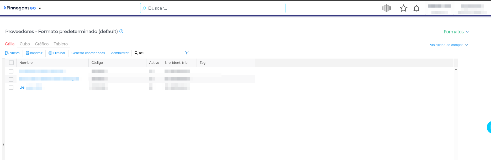Open the Bell provider link
The width and height of the screenshot is (491, 160).
point(23,87)
